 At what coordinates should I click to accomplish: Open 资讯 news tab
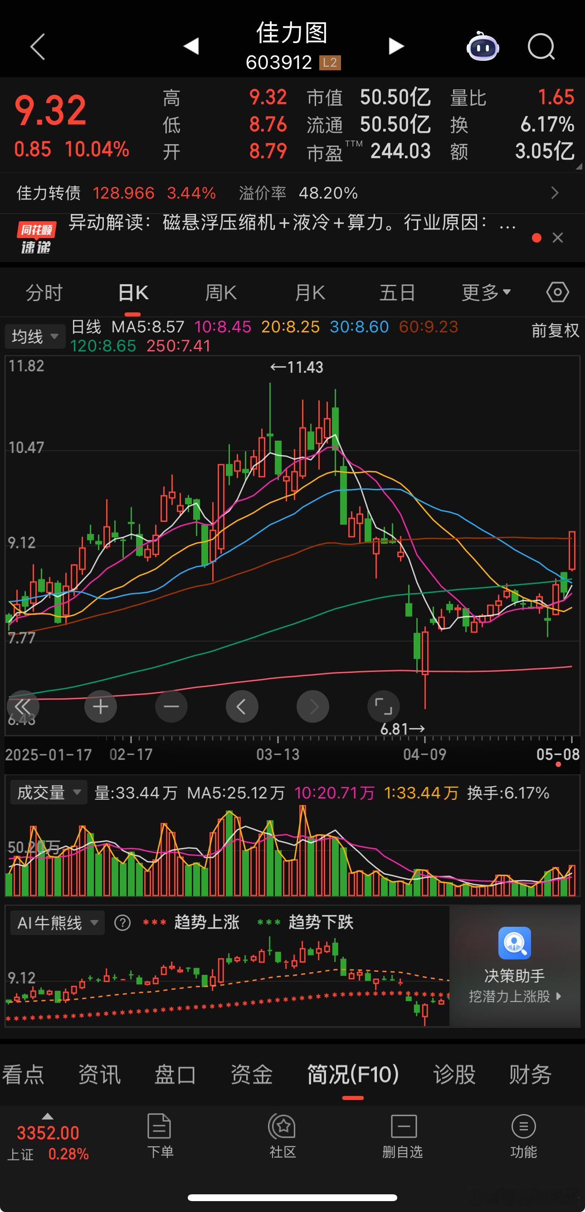click(x=99, y=1074)
